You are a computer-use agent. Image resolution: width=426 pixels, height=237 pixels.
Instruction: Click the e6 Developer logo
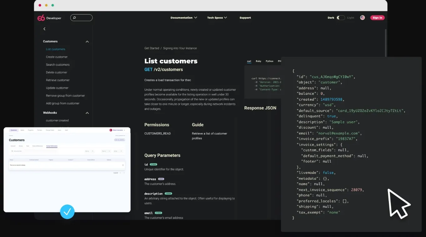[x=49, y=18]
